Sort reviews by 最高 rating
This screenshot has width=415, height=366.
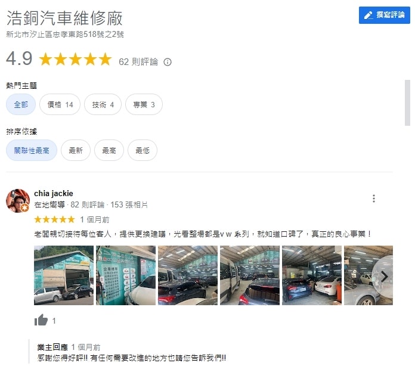click(109, 150)
